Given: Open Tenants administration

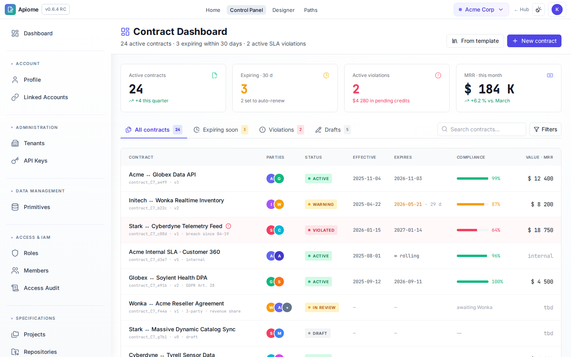Looking at the screenshot, I should tap(56, 143).
